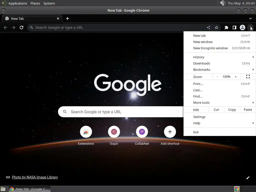Click Copy in the Edit row
The height and width of the screenshot is (192, 256).
(232, 110)
